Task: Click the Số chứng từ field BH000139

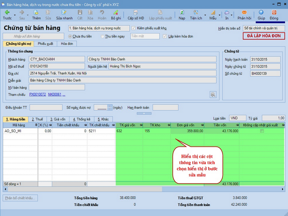Action: click(265, 74)
